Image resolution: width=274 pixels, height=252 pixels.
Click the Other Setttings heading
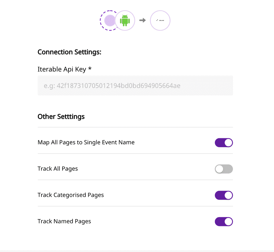61,117
